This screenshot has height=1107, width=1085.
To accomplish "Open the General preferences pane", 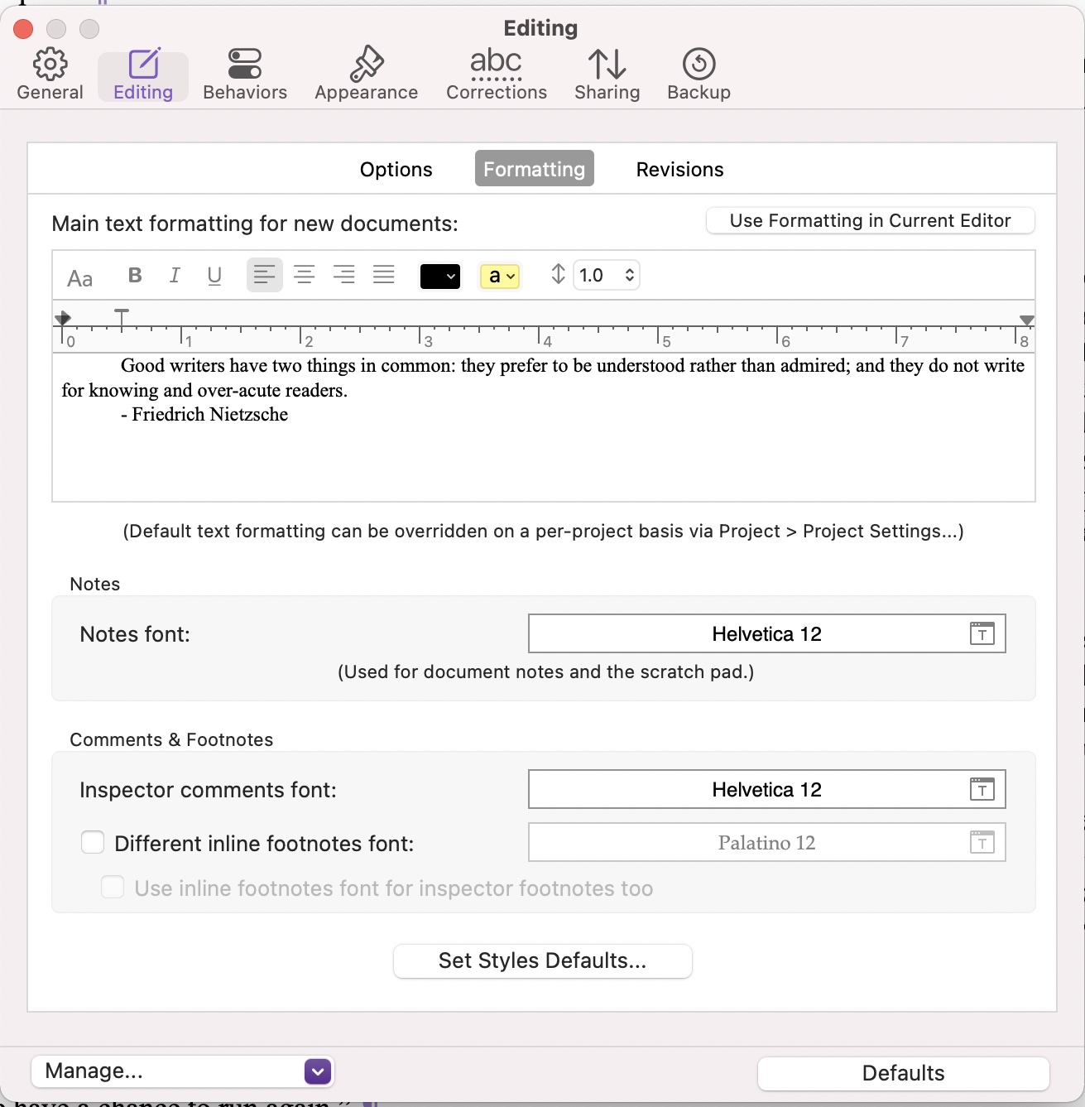I will (x=49, y=73).
